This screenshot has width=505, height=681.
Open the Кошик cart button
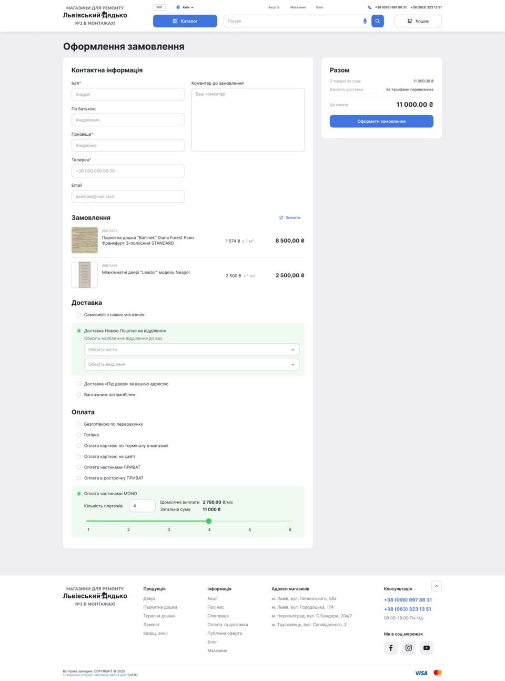click(418, 21)
